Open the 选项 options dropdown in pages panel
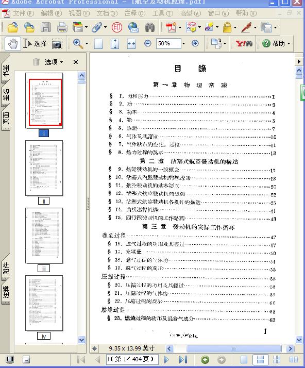This screenshot has width=305, height=368. [54, 62]
